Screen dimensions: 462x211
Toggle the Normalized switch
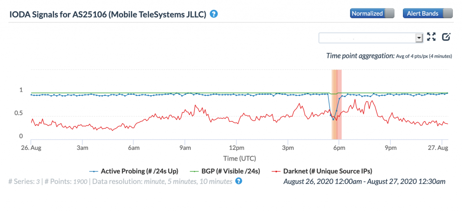click(x=372, y=13)
